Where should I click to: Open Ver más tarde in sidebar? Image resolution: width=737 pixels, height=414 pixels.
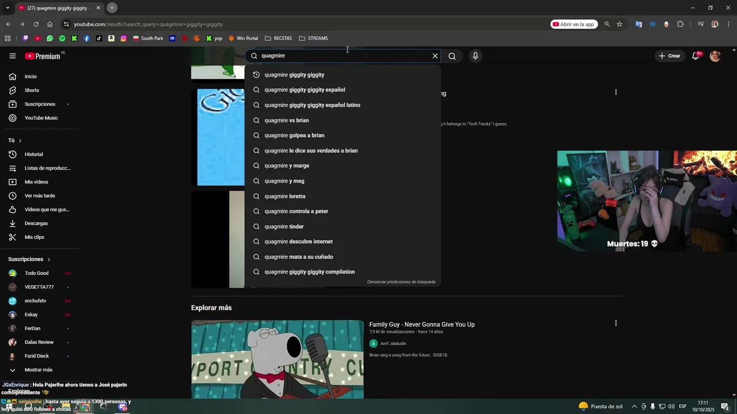[x=40, y=195]
